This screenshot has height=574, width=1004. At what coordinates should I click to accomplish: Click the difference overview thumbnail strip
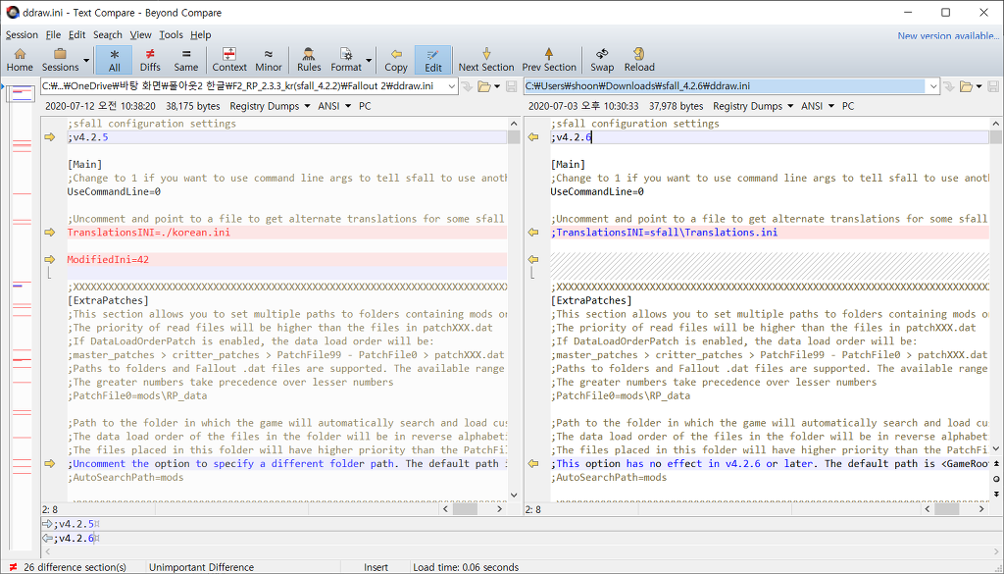[x=21, y=294]
